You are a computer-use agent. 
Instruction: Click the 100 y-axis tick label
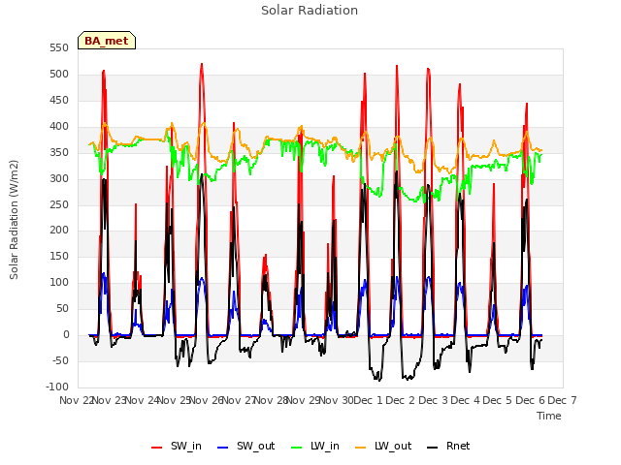pos(59,282)
